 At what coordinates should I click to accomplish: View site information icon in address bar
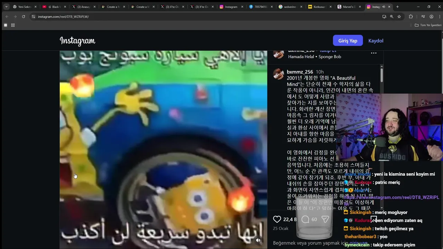33,16
